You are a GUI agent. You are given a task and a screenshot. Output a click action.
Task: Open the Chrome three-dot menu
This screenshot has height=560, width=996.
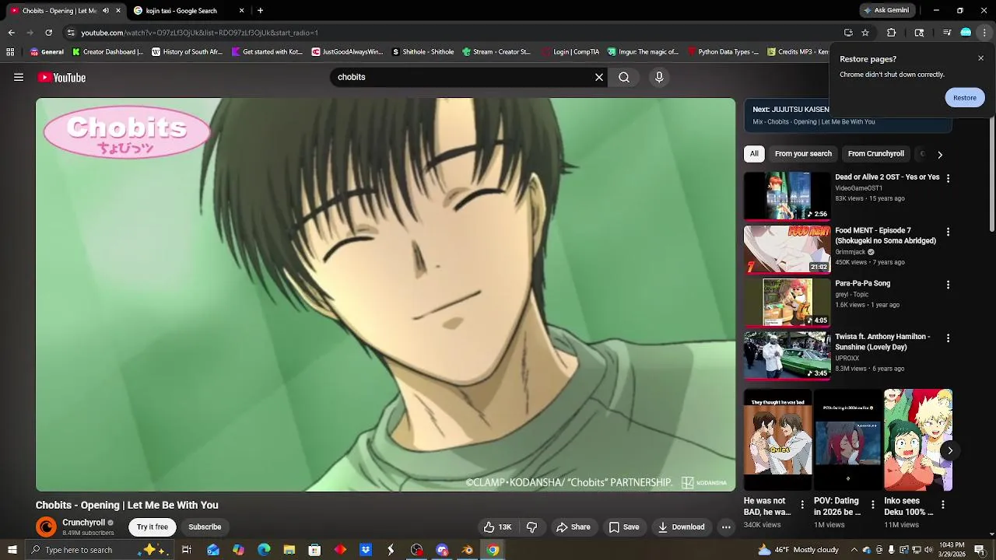[984, 33]
